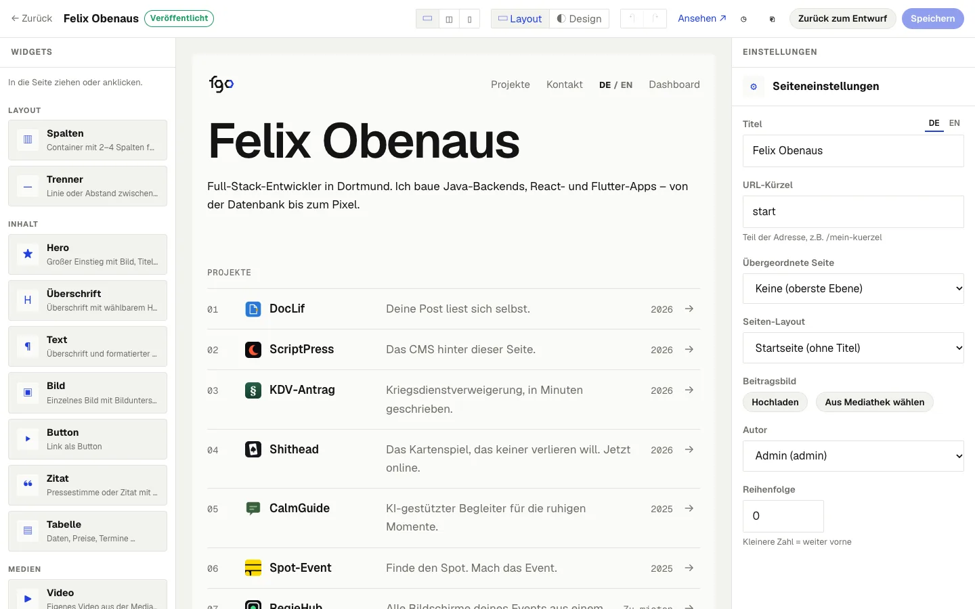Click the redo arrow icon
This screenshot has width=975, height=609.
(x=655, y=19)
